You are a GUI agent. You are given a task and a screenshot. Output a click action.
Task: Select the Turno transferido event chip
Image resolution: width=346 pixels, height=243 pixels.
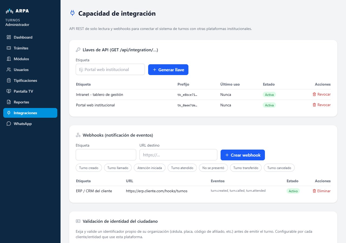(246, 168)
